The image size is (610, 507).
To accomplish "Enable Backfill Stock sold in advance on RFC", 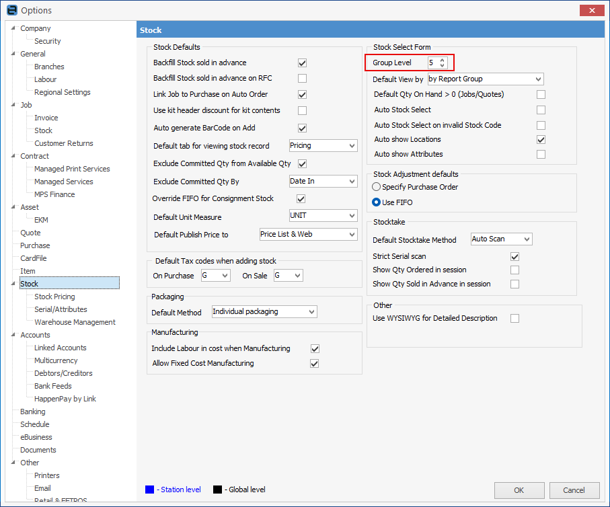I will click(x=302, y=78).
